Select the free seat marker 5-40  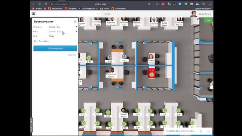89,58
